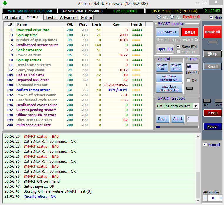This screenshot has height=205, width=224.
Task: Click the WDC WD10EZEX-60ZF5A0 model field
Action: [30, 11]
